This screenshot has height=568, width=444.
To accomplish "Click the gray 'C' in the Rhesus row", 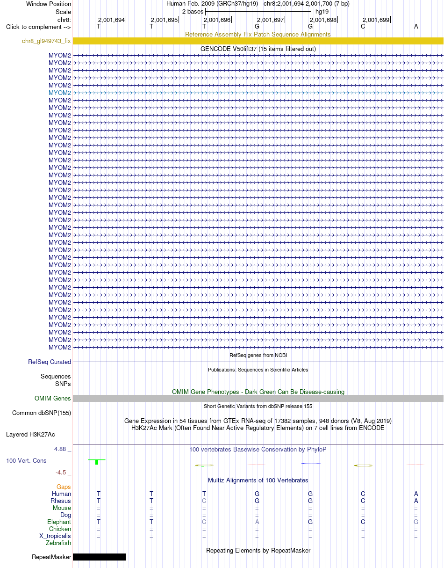I will (204, 501).
